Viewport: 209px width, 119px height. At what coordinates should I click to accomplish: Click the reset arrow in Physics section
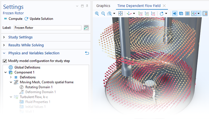(x=87, y=53)
